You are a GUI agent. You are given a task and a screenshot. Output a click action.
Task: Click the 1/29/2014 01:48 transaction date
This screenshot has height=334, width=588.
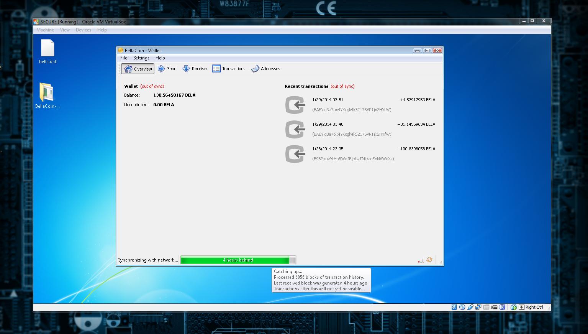pos(328,124)
